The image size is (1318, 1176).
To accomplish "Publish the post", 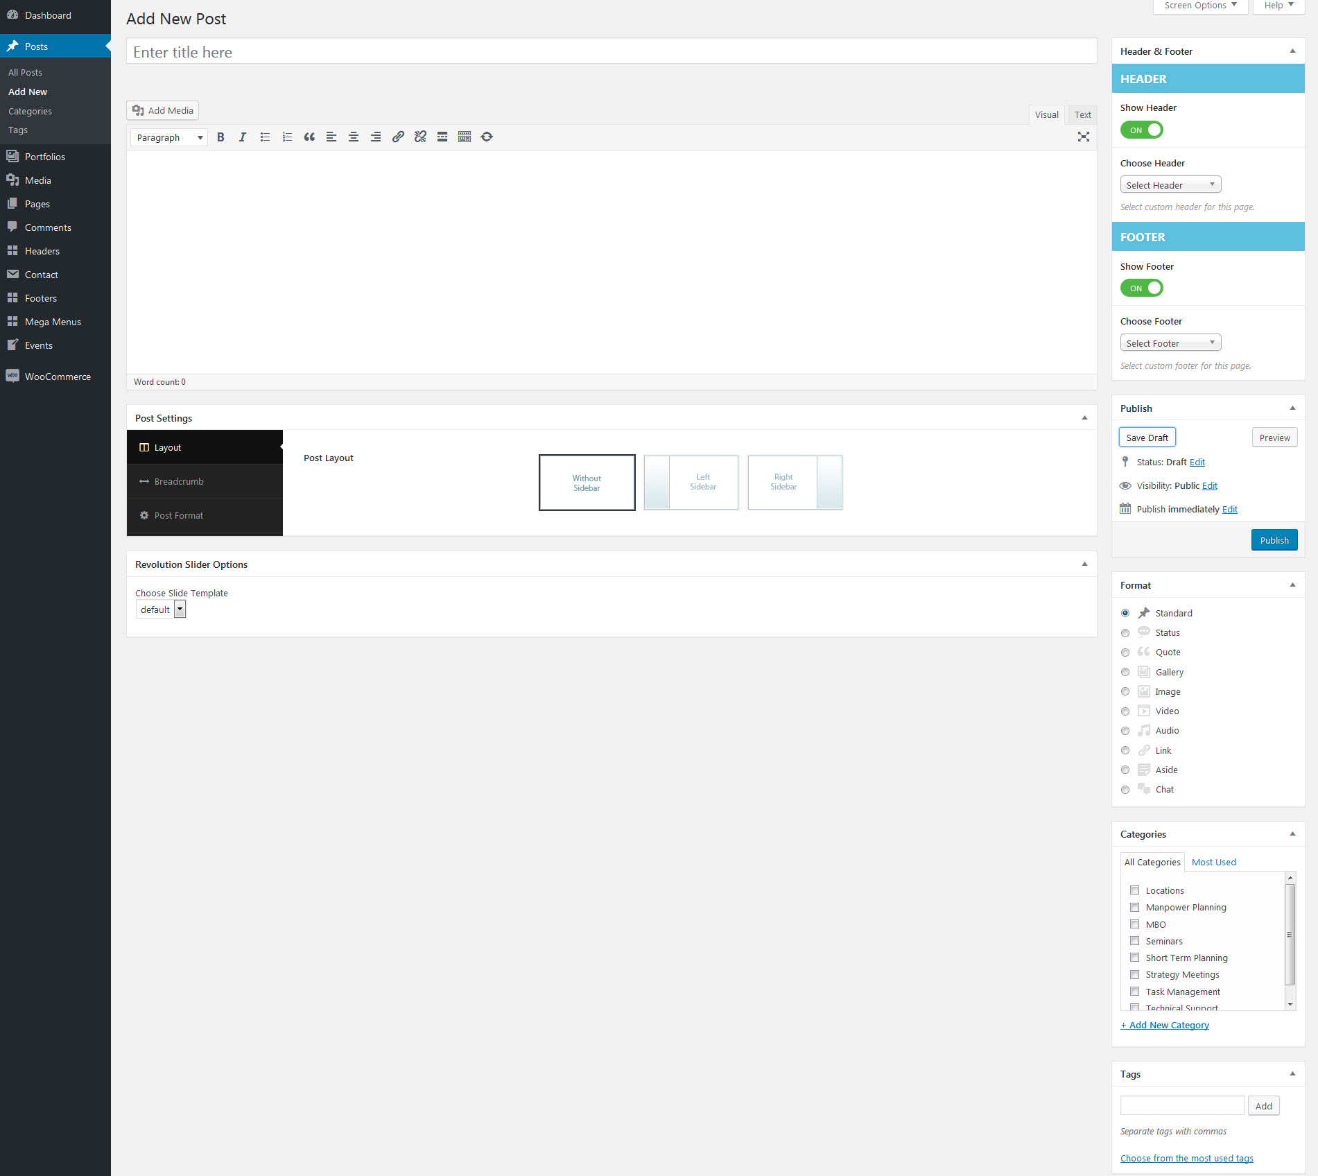I will click(1274, 539).
